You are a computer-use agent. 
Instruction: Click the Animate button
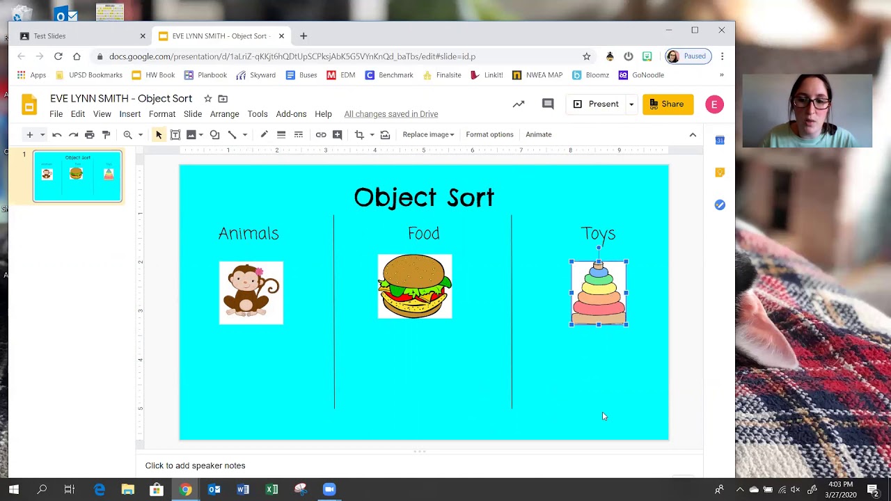[x=538, y=134]
